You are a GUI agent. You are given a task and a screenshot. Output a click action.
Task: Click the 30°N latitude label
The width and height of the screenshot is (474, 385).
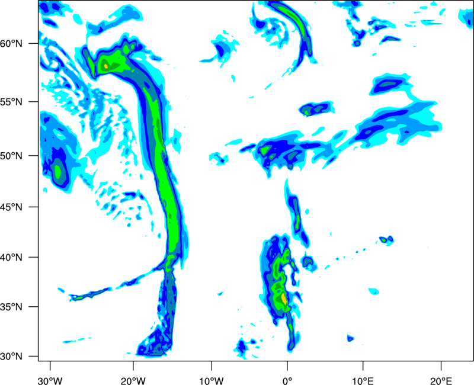(x=11, y=357)
